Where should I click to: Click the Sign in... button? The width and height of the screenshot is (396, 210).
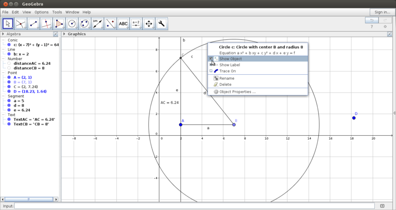click(x=382, y=12)
